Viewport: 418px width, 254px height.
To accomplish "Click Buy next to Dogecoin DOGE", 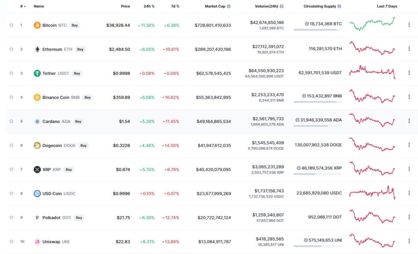I will click(x=83, y=145).
